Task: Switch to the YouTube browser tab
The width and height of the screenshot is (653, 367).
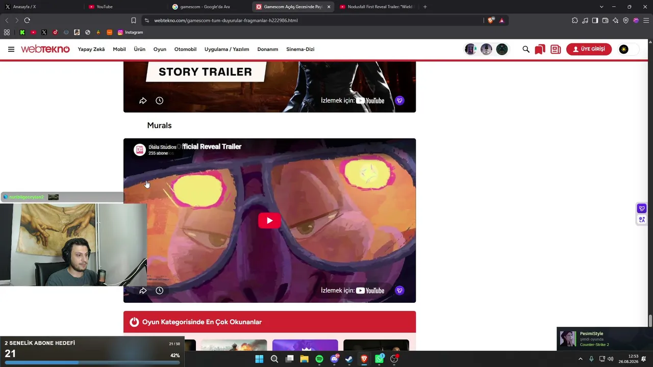Action: [x=125, y=7]
